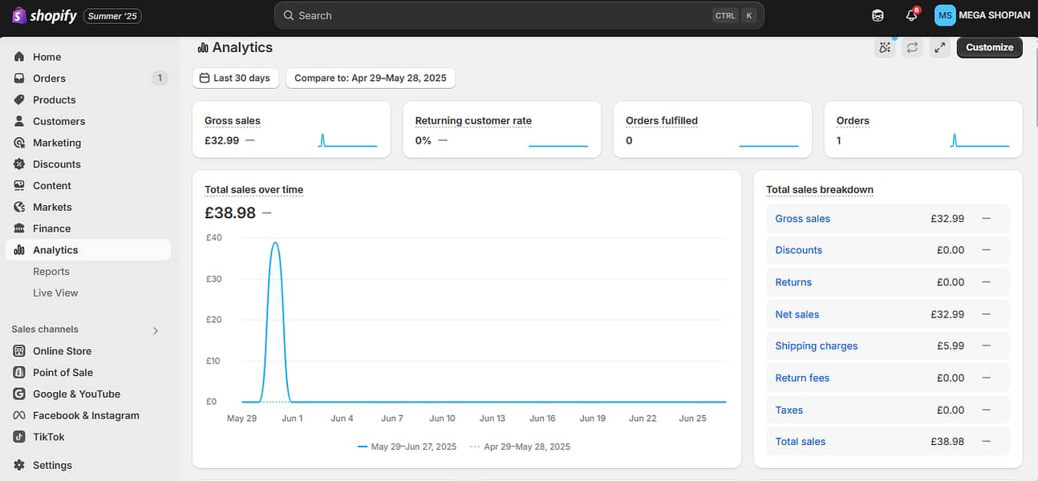Click the refresh arrows icon button
Screen dimensions: 1038x481
coord(912,47)
